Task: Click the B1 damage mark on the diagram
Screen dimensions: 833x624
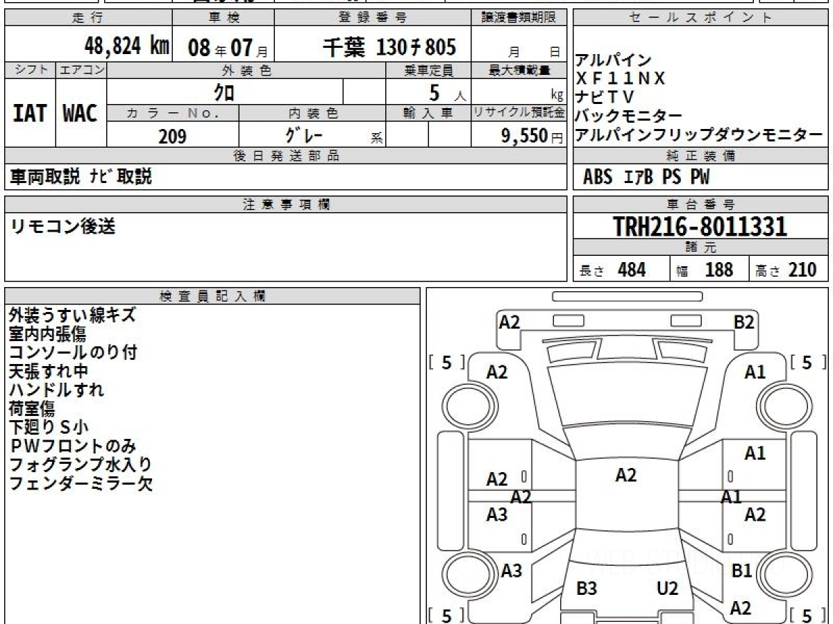Action: tap(742, 571)
